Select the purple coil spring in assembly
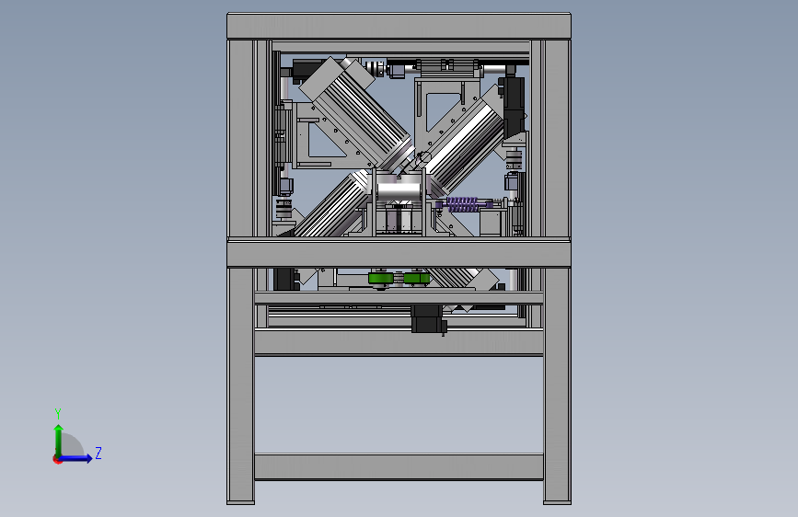This screenshot has height=517, width=798. tap(463, 204)
